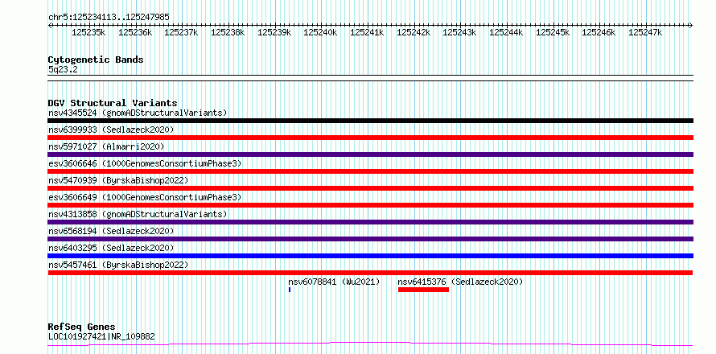Open the nsv6399933 (Sedlazeck2020) label

(x=111, y=130)
